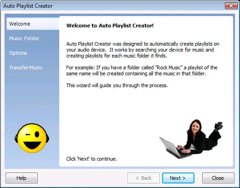The width and height of the screenshot is (240, 188).
Task: Switch to the Options step
Action: coord(18,53)
